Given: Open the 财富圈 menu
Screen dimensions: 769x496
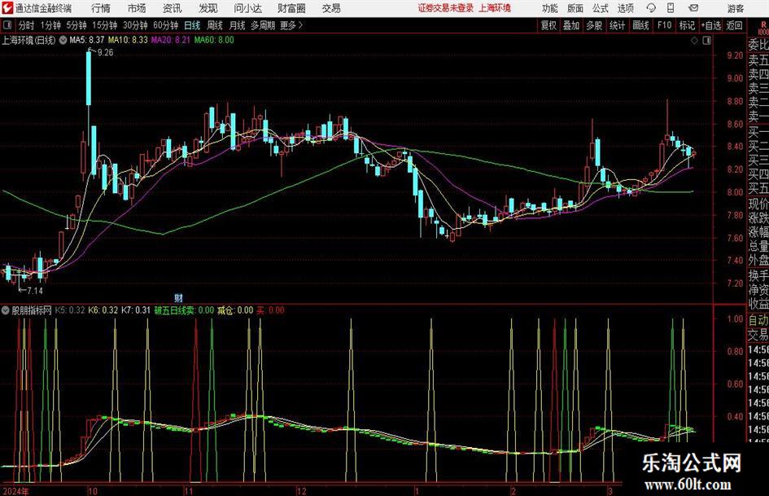Looking at the screenshot, I should (x=291, y=8).
